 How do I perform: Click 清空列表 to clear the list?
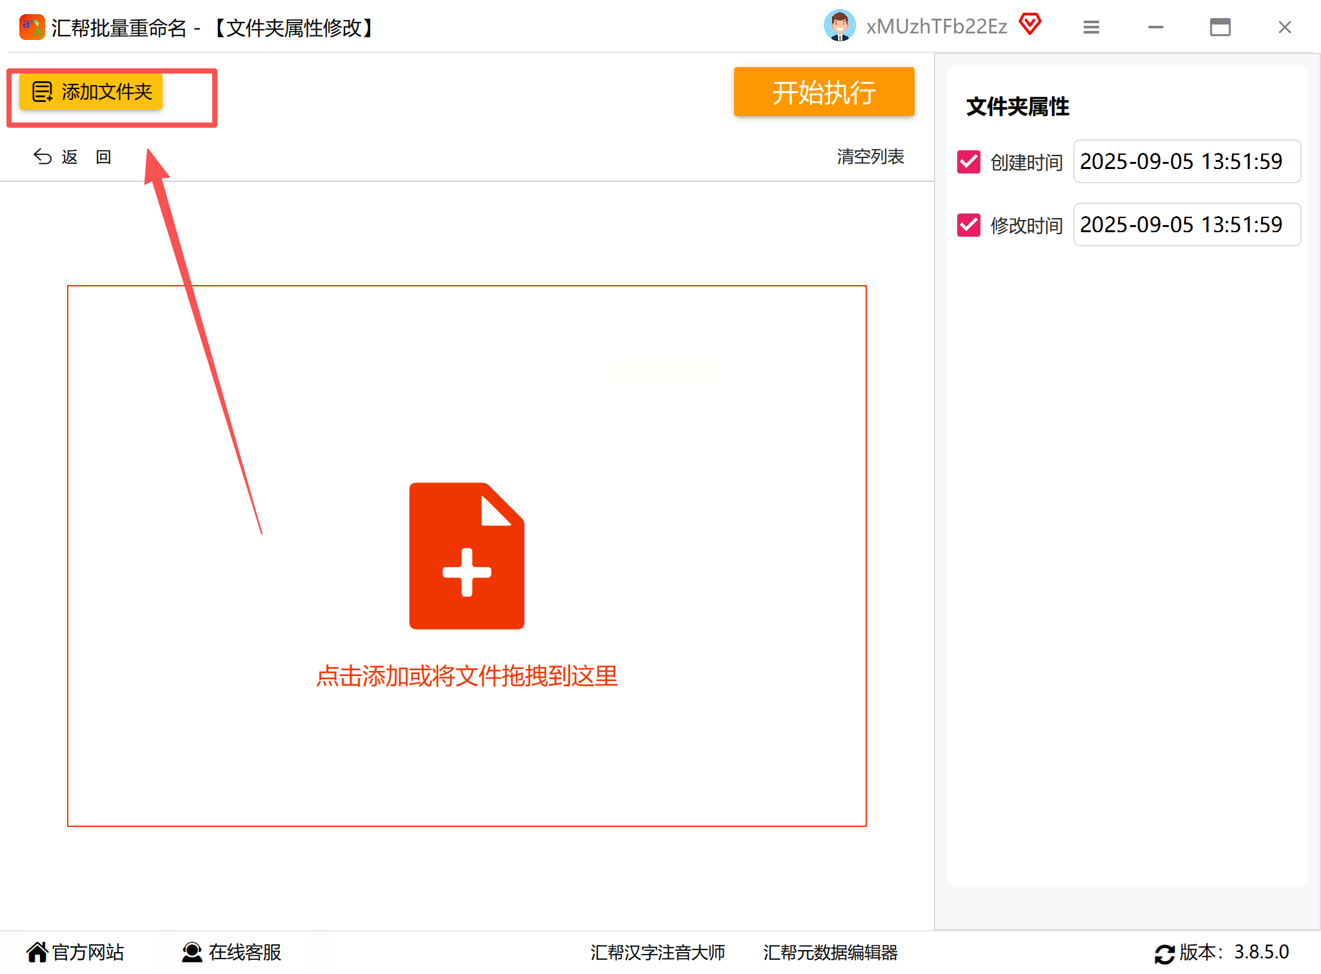870,156
